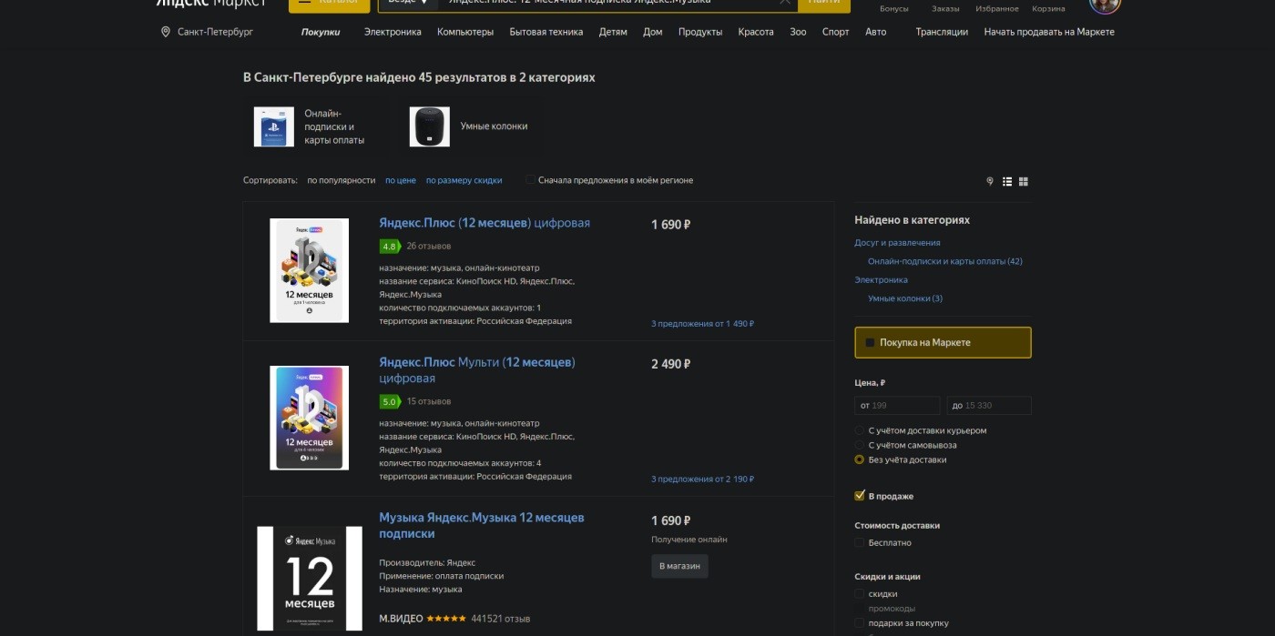Click the maximum price до field
The width and height of the screenshot is (1275, 636).
click(989, 406)
